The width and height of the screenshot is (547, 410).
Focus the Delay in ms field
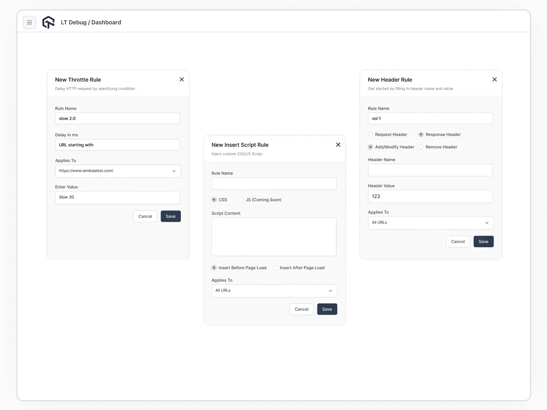(x=118, y=145)
